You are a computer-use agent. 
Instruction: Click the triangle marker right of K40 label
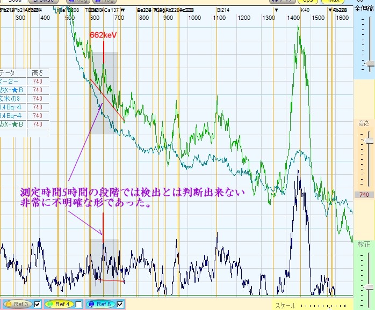(x=330, y=10)
